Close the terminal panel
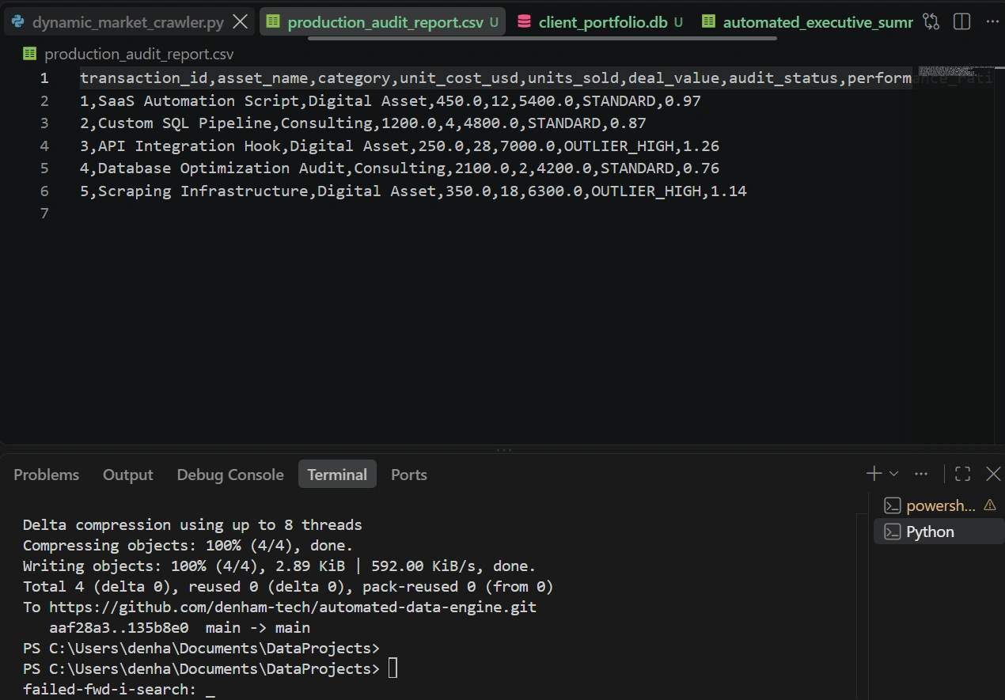This screenshot has height=700, width=1005. pos(993,474)
